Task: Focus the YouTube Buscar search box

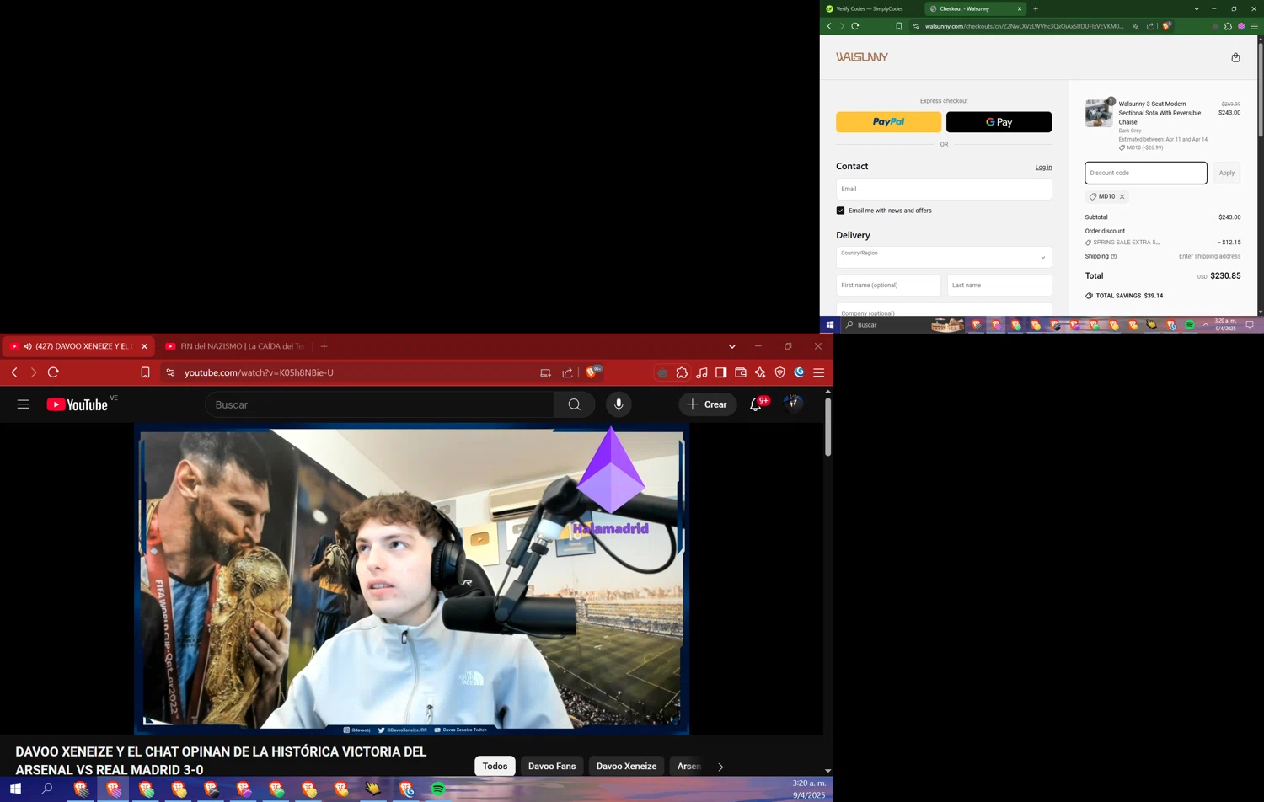Action: tap(379, 405)
